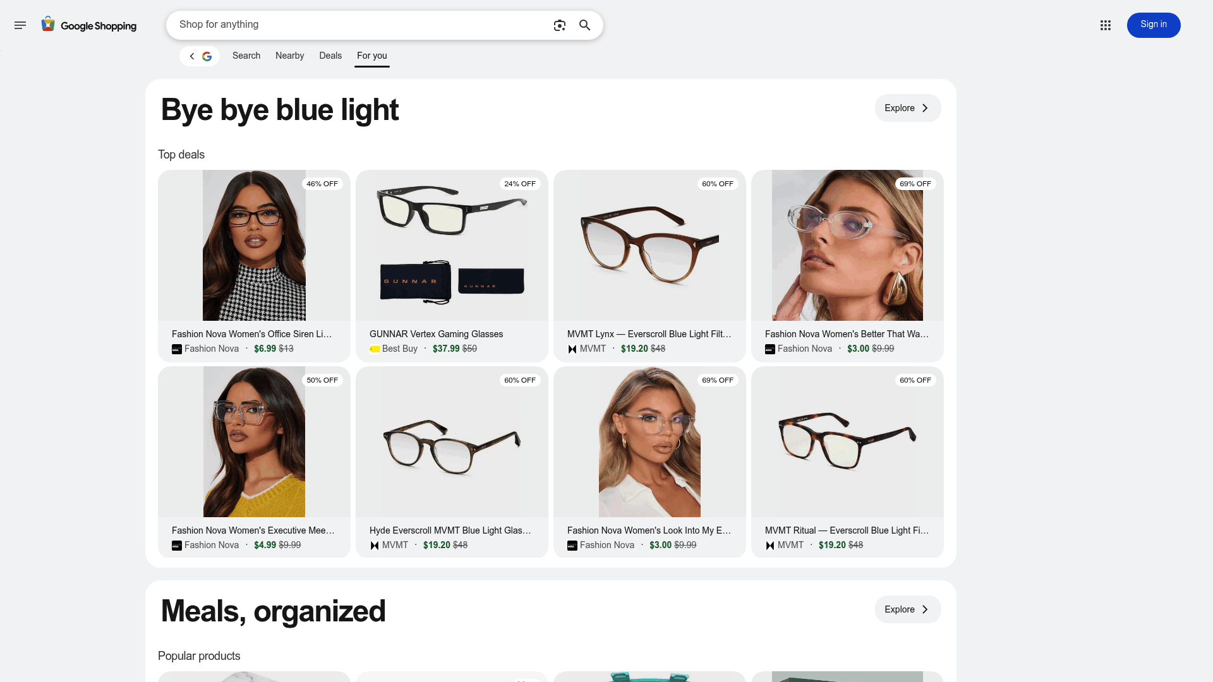Click the Best Buy seller name

click(400, 349)
